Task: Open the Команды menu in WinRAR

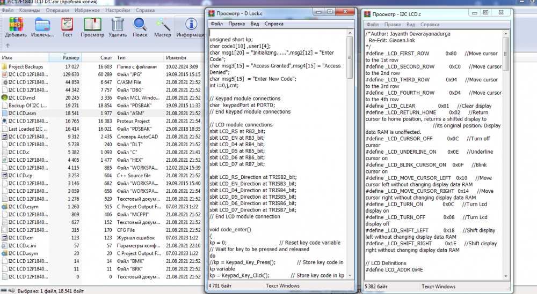Action: 29,10
